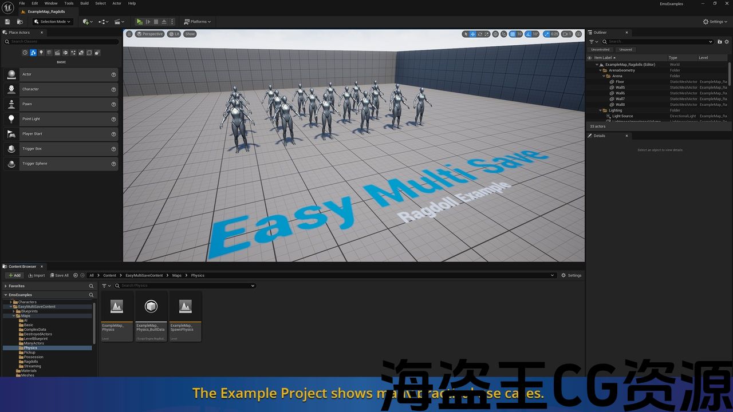Select the Lights category in Place Actors
The width and height of the screenshot is (733, 412).
point(41,53)
